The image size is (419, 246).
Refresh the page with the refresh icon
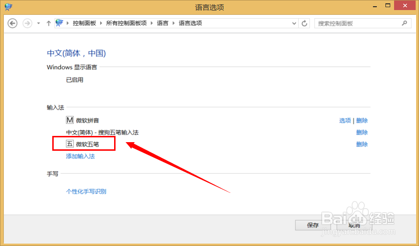coord(304,23)
